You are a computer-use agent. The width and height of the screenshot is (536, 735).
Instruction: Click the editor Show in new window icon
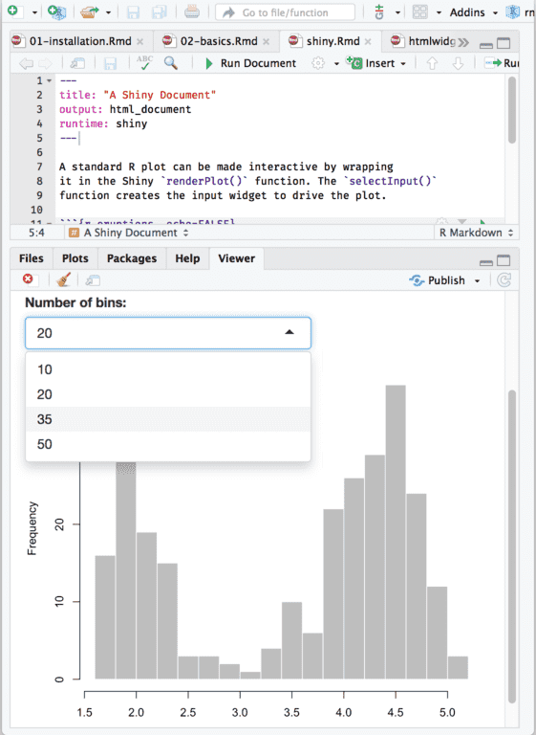click(x=77, y=63)
